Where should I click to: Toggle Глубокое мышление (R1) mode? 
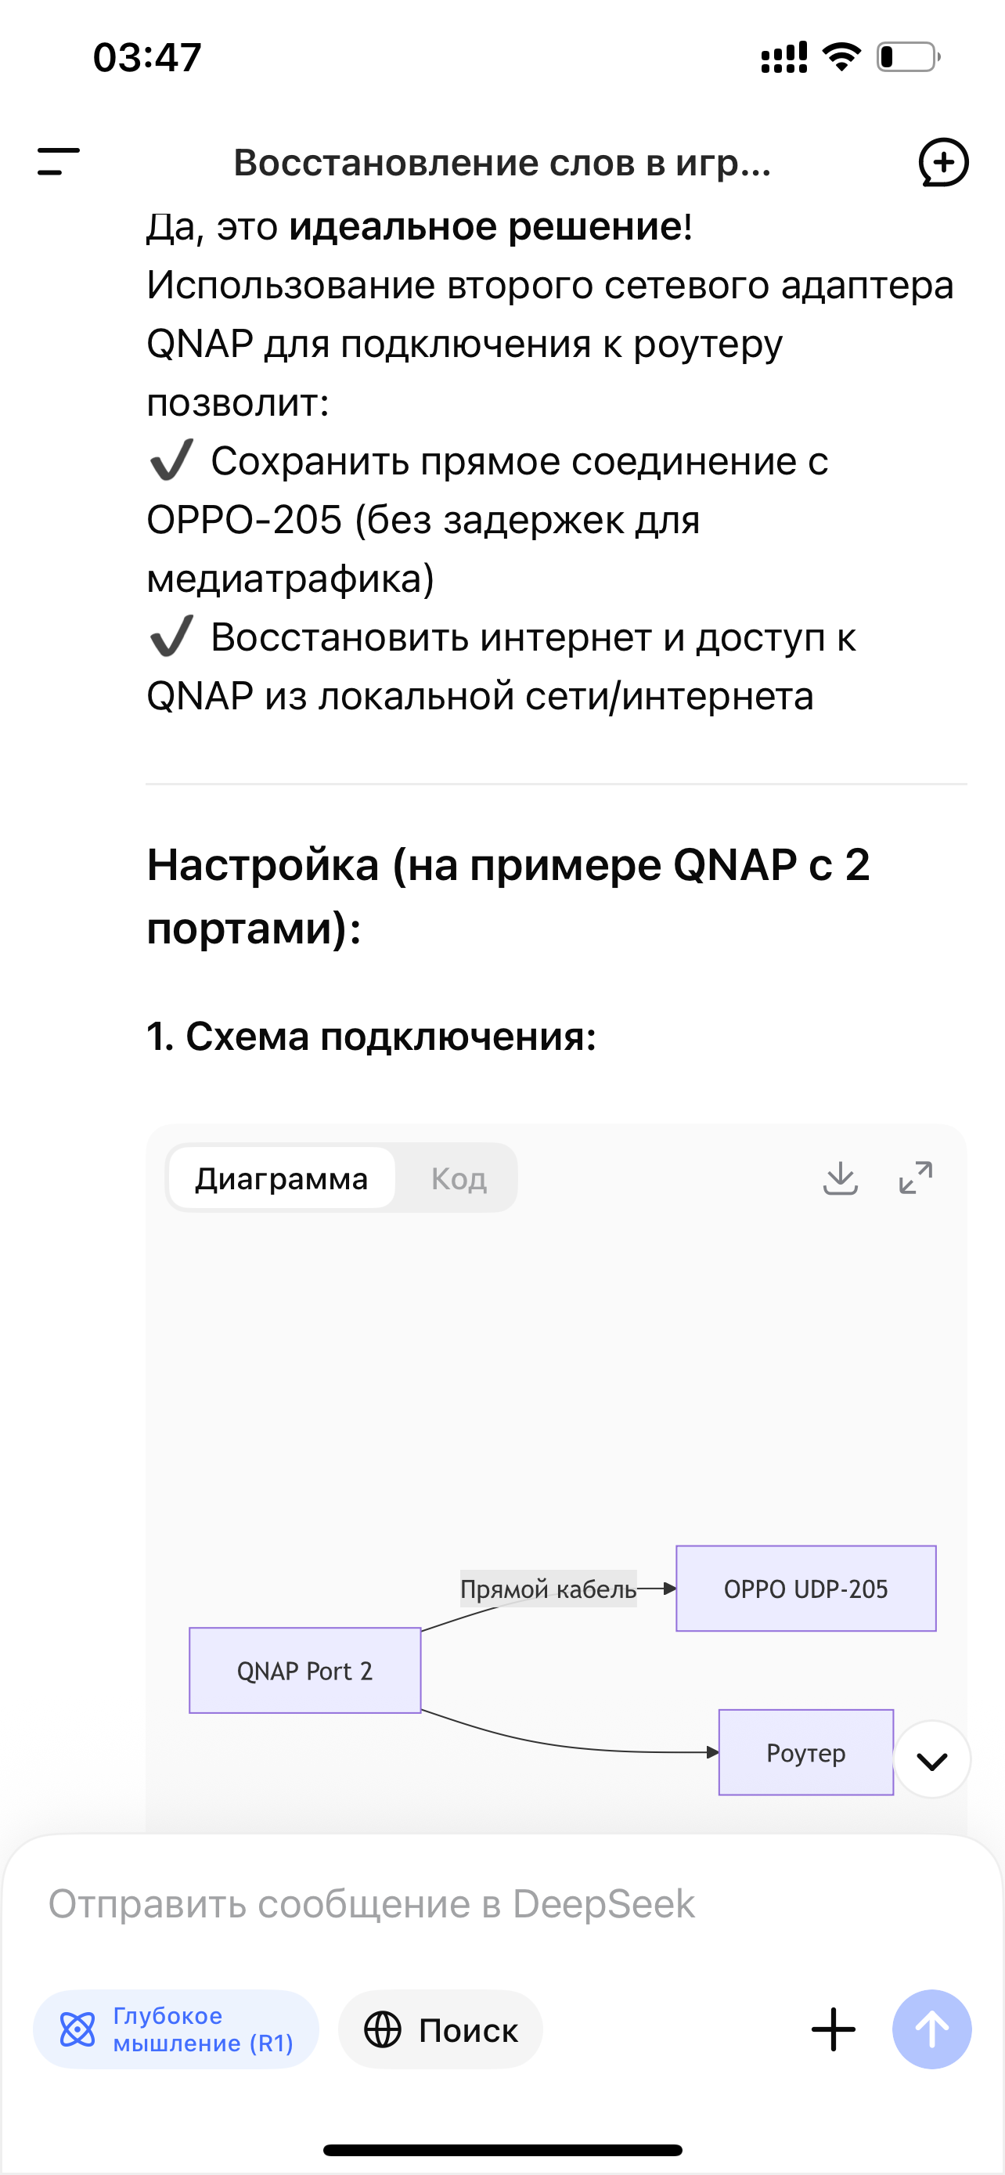tap(176, 2029)
